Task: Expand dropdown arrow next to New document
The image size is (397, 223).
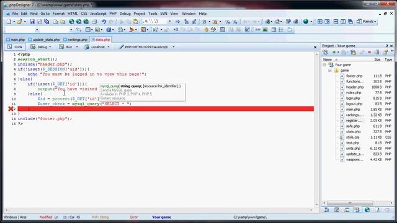Action: click(x=14, y=22)
